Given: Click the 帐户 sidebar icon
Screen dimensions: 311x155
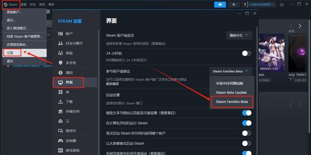Looking at the screenshot, I should point(60,34).
